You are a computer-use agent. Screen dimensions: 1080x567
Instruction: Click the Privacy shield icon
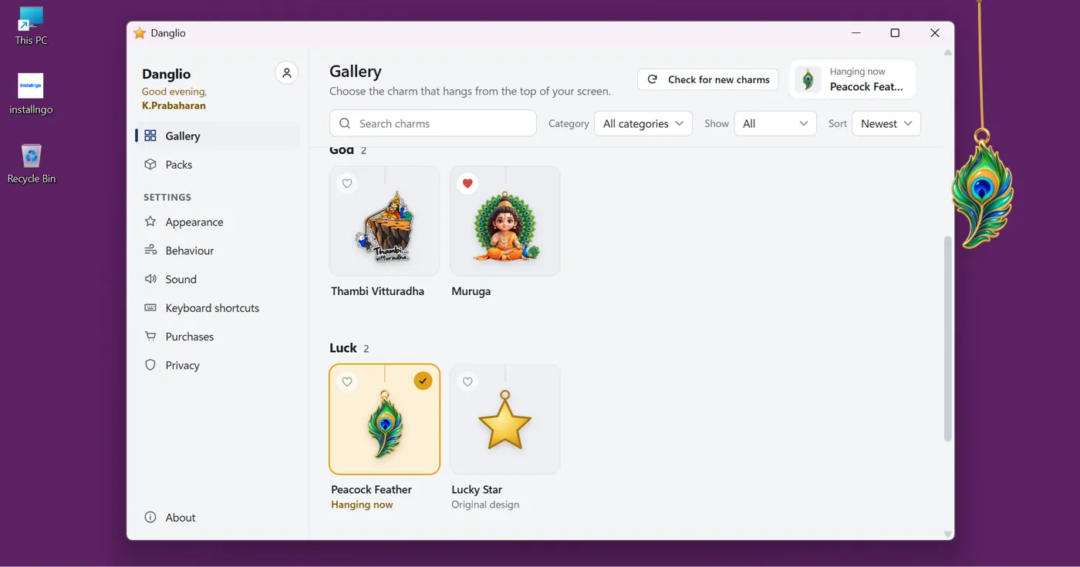(150, 364)
